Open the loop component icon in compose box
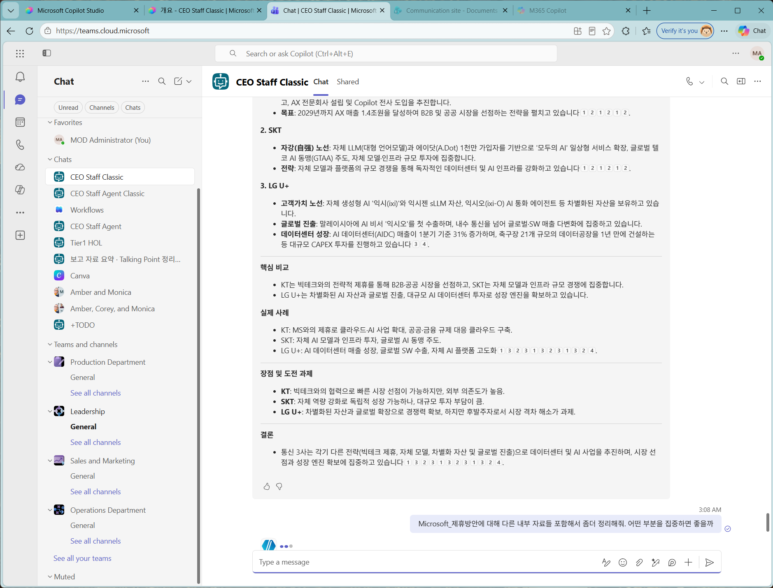The height and width of the screenshot is (588, 773). [672, 563]
